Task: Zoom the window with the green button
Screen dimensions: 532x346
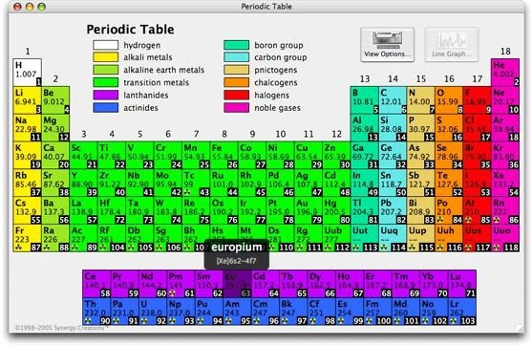Action: click(x=41, y=7)
